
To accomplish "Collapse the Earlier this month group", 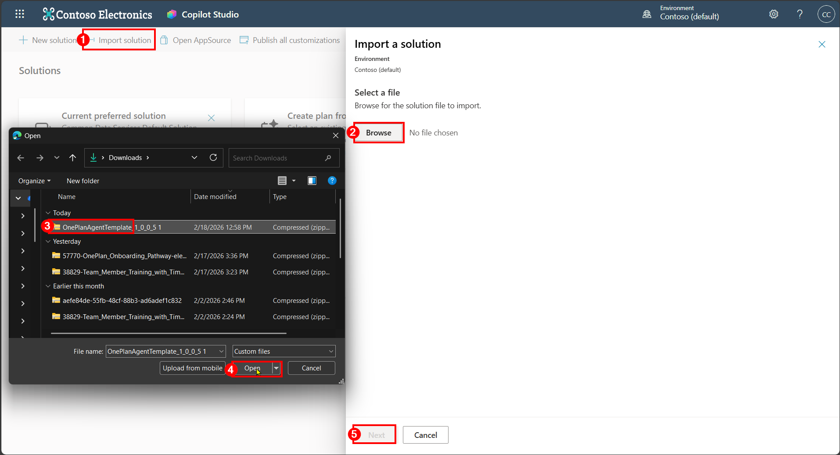I will point(48,286).
